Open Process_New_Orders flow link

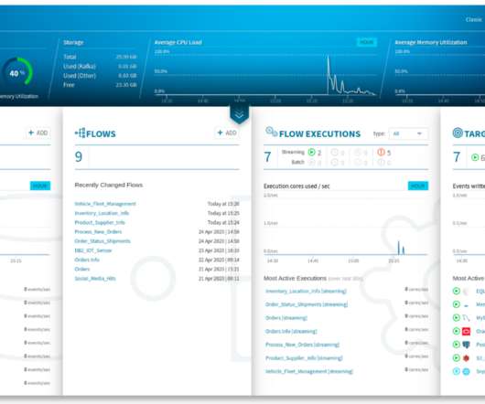click(x=98, y=231)
